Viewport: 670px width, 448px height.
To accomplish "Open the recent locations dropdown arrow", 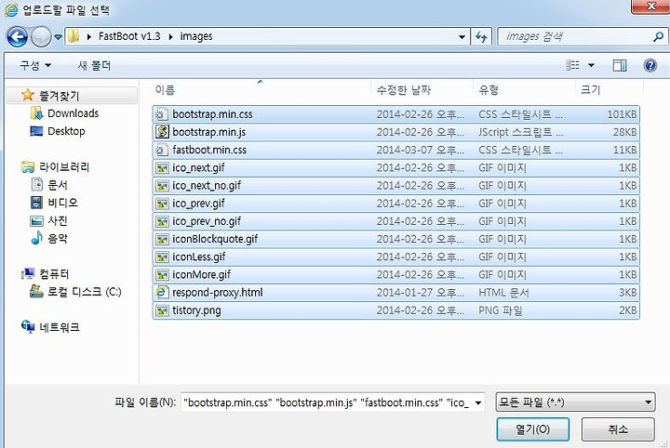I will pyautogui.click(x=58, y=37).
